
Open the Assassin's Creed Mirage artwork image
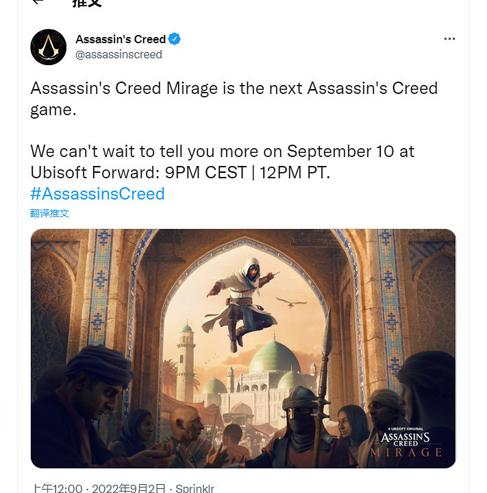tap(243, 348)
